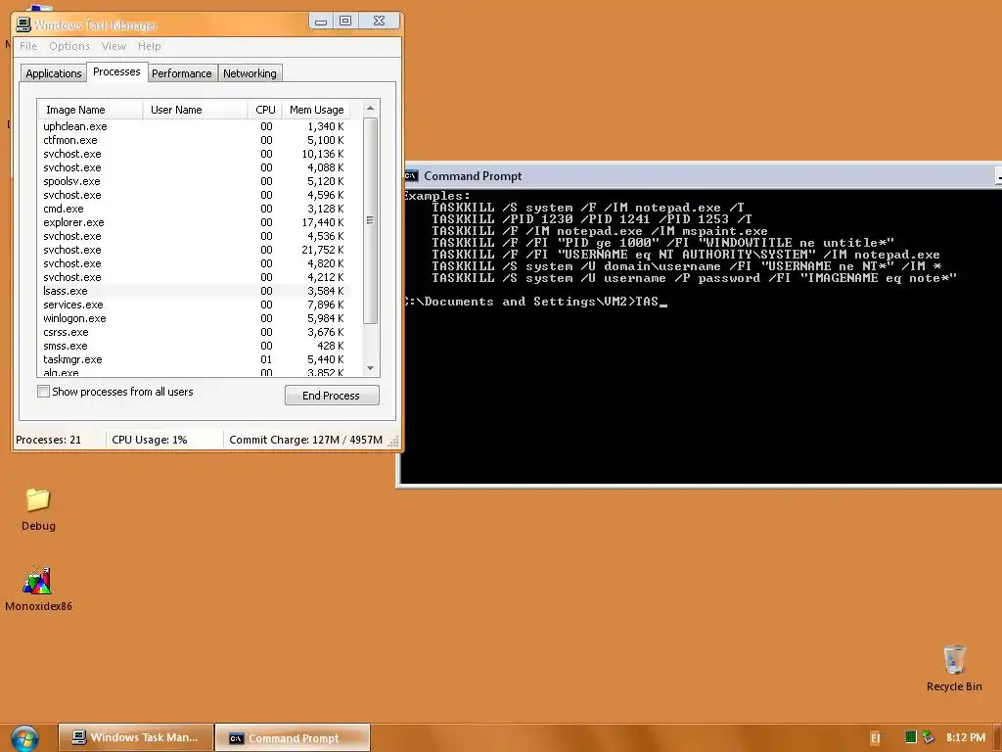The image size is (1002, 752).
Task: Switch to Command Prompt taskbar button
Action: [x=293, y=737]
